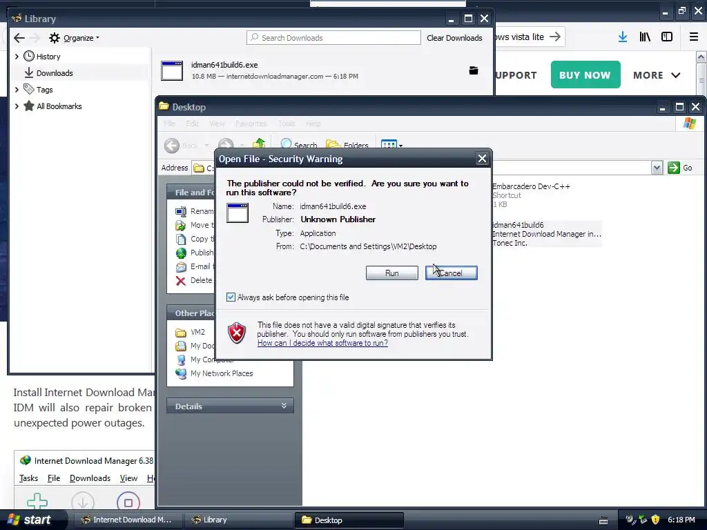Click Clear Downloads in Library
Image resolution: width=707 pixels, height=530 pixels.
[x=454, y=38]
